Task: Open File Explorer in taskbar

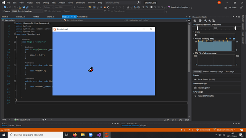Action: point(83,135)
